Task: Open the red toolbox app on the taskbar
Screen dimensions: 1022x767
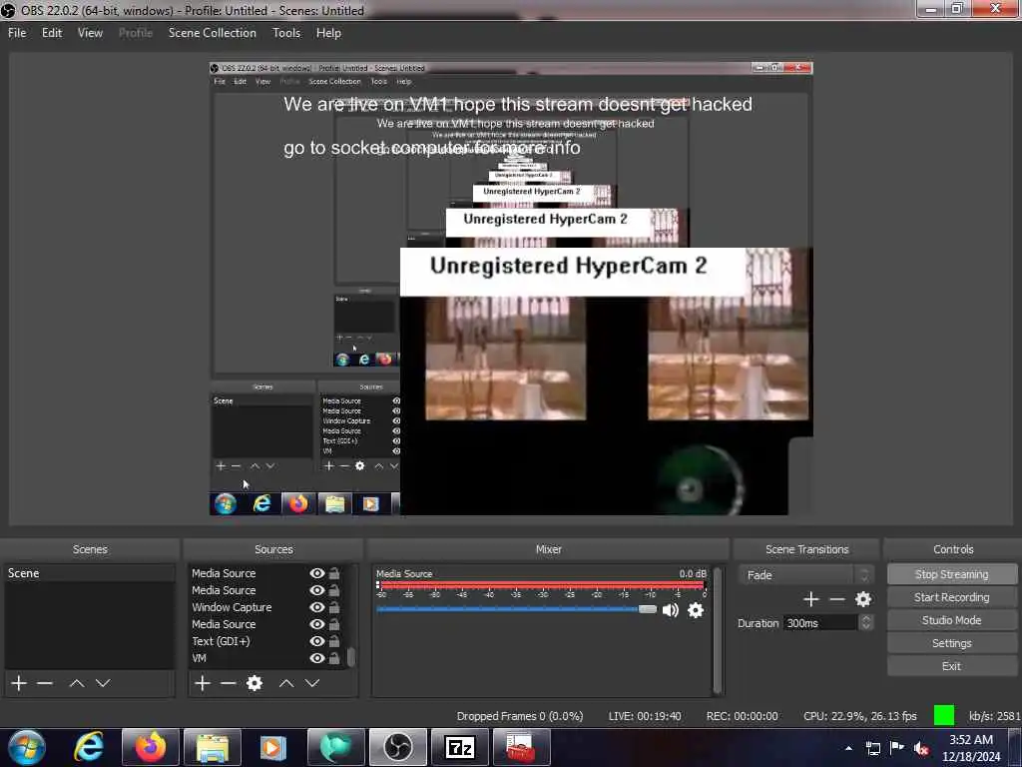Action: click(521, 747)
